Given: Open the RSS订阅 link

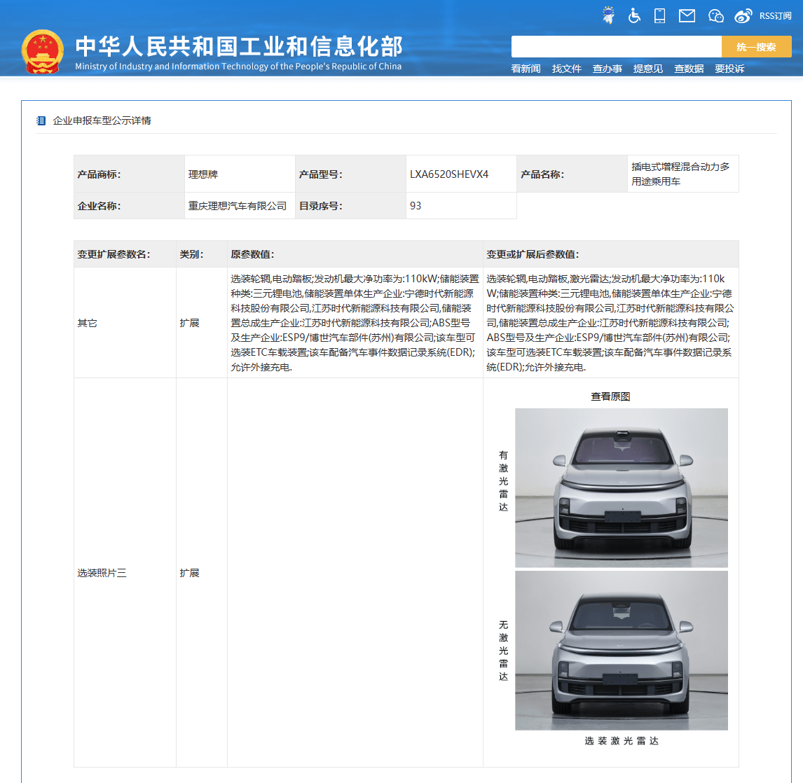Looking at the screenshot, I should coord(776,16).
